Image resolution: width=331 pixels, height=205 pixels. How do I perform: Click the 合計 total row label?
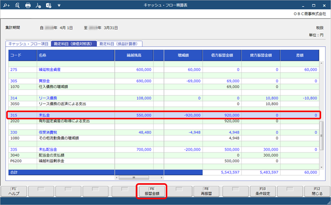(14, 172)
